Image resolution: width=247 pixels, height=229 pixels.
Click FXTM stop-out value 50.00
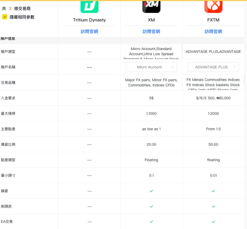pyautogui.click(x=213, y=144)
